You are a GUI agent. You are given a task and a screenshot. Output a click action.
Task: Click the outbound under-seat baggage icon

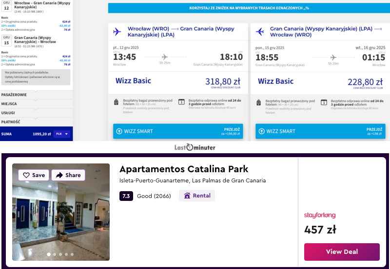click(x=116, y=102)
